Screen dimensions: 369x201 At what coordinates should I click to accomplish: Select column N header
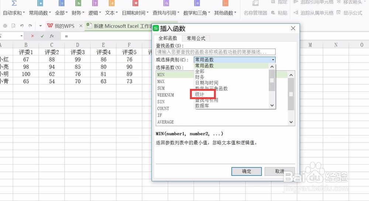336,45
